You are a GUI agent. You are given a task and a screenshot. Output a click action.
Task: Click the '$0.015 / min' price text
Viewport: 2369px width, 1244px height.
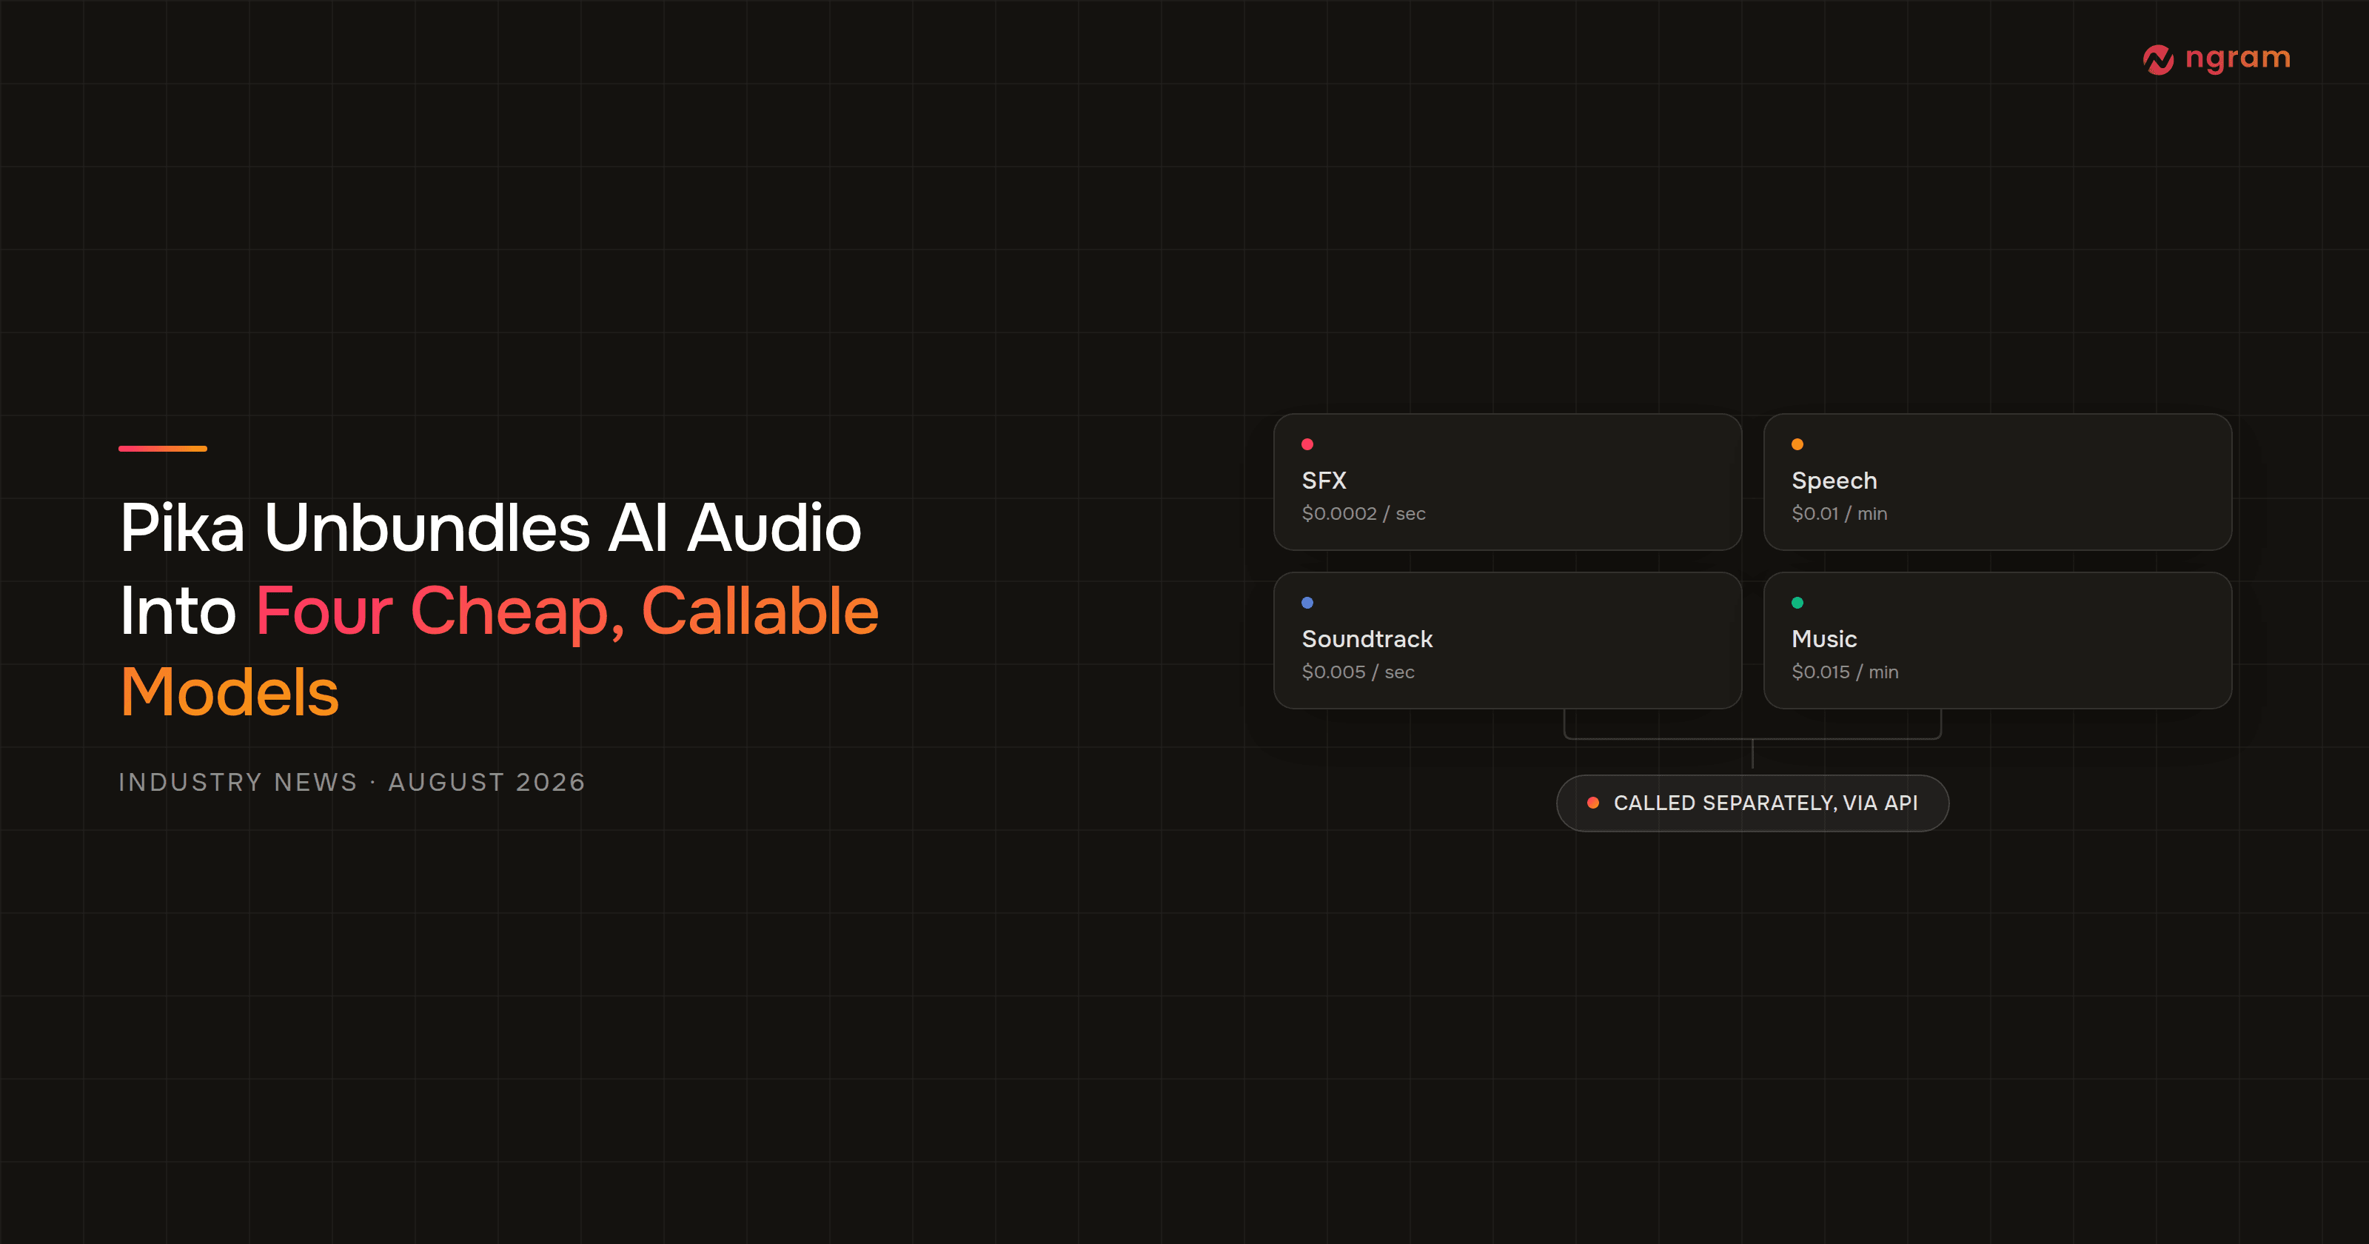point(1845,672)
